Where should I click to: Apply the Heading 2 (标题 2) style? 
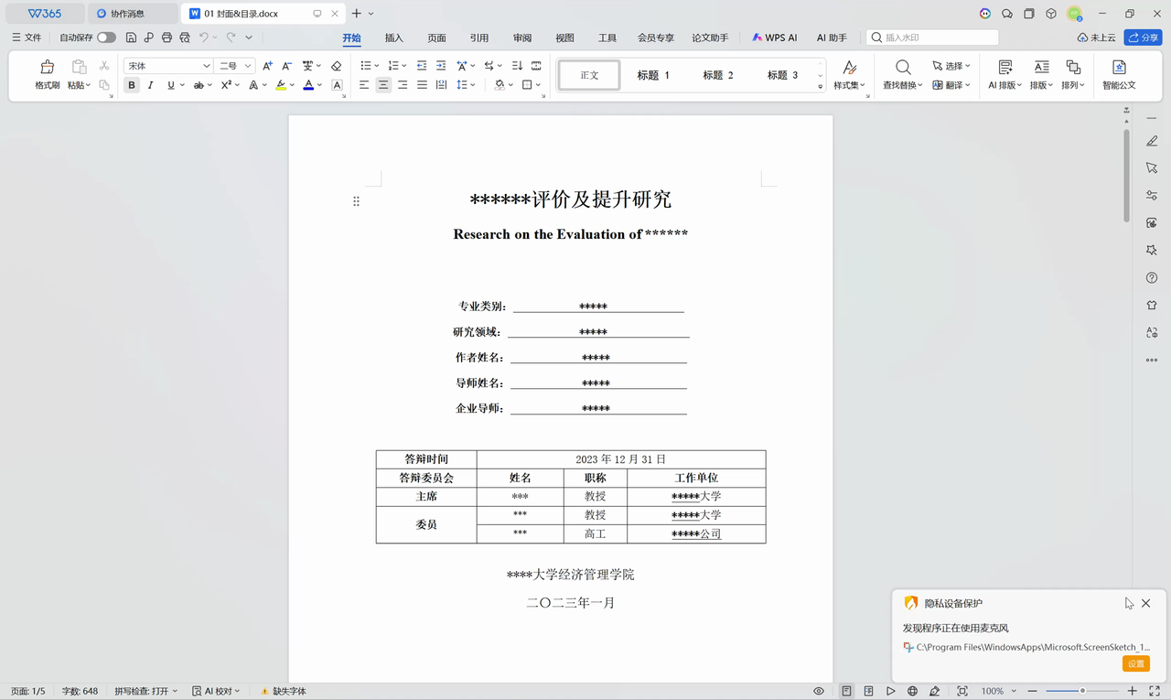click(718, 75)
